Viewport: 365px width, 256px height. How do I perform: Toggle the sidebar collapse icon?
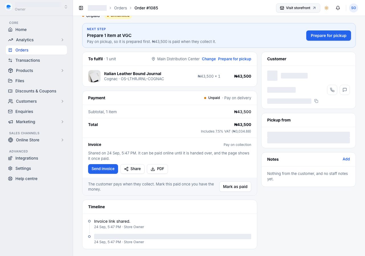point(81,8)
